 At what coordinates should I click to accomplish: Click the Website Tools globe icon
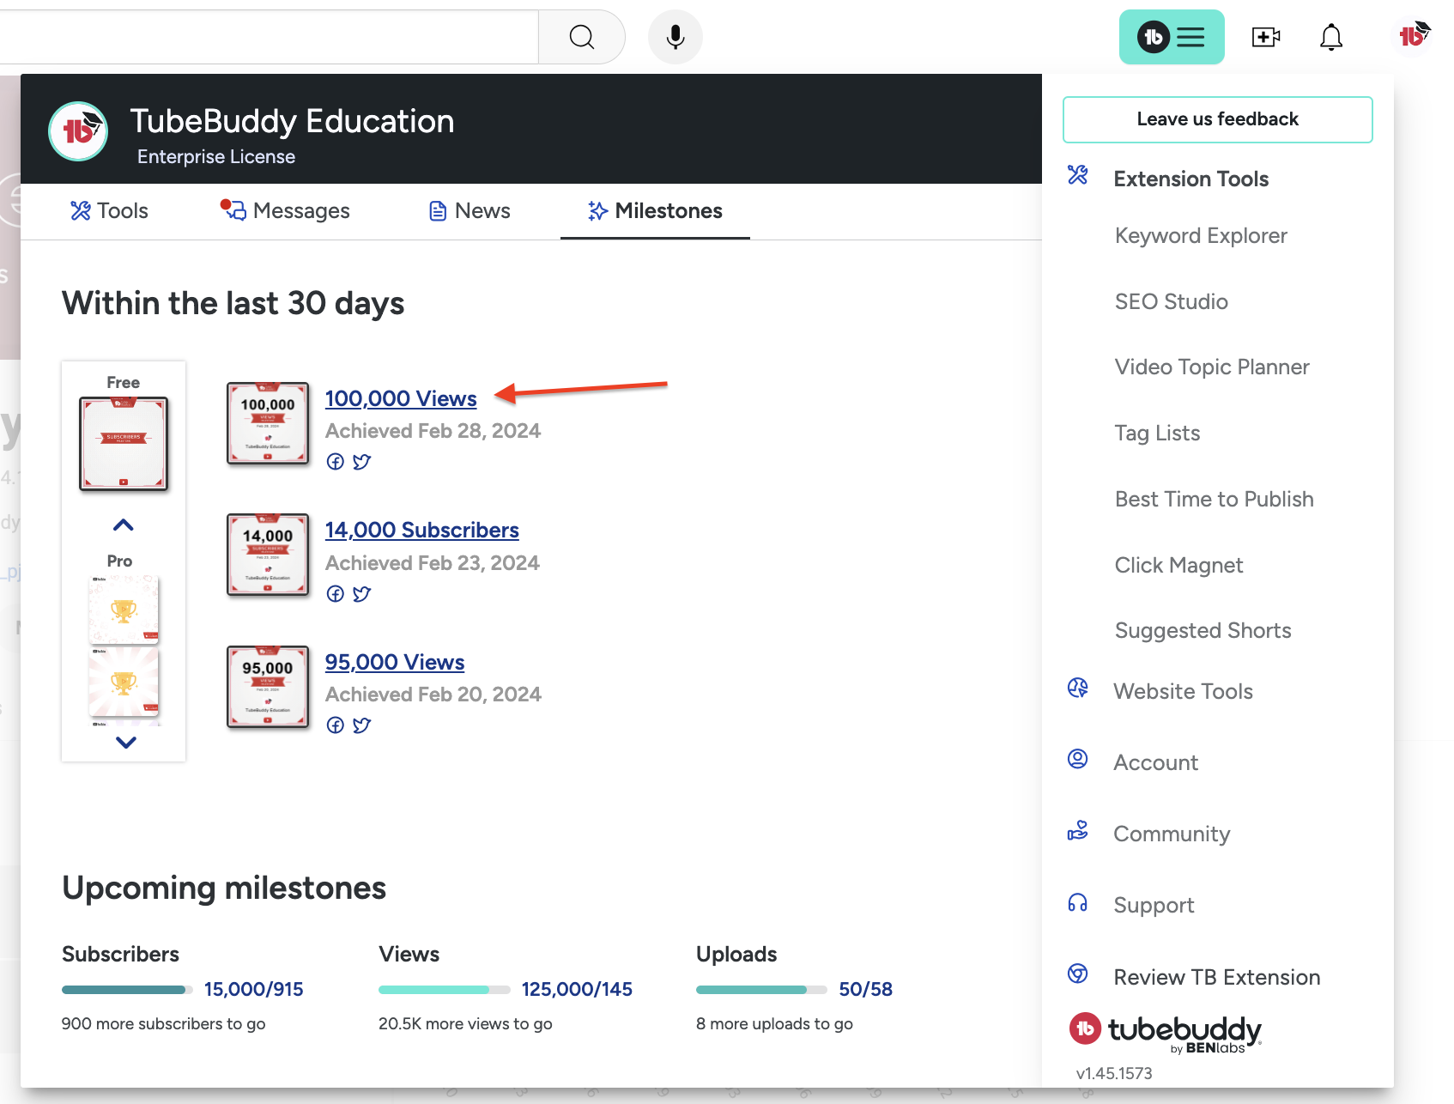1077,688
